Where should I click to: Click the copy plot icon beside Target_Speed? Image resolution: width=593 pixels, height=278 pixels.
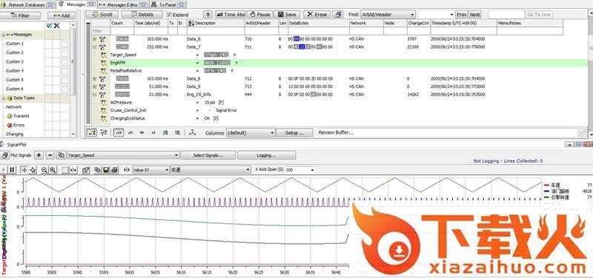pyautogui.click(x=61, y=155)
